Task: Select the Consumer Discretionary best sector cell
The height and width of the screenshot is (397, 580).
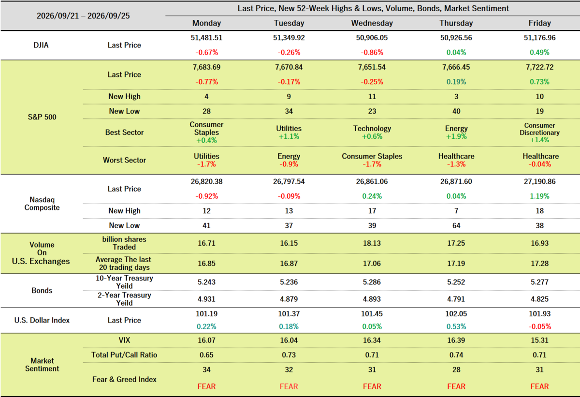Action: point(540,132)
